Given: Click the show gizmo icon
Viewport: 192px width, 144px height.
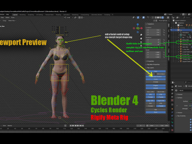Looking at the screenshot, I should pos(138,18).
